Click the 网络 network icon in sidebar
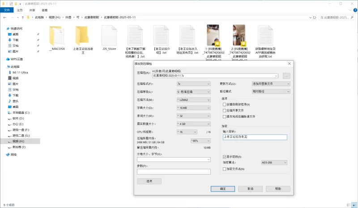The width and height of the screenshot is (358, 208). click(8, 154)
